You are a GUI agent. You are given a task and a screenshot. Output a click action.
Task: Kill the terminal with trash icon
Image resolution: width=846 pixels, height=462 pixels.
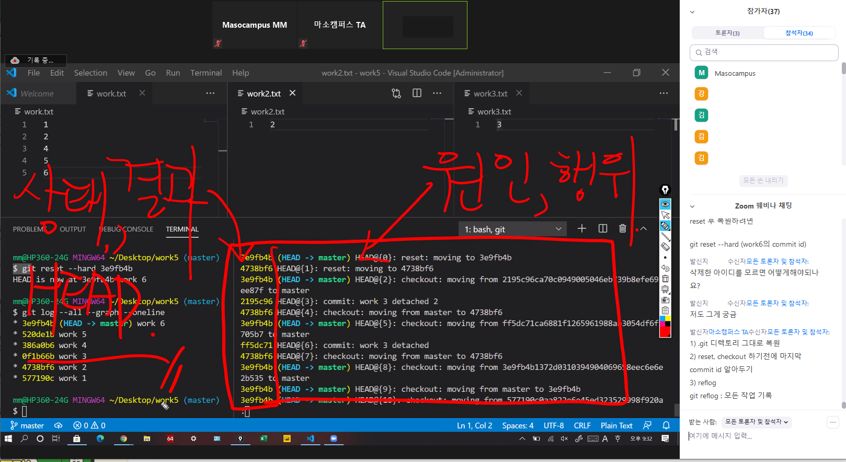[622, 228]
